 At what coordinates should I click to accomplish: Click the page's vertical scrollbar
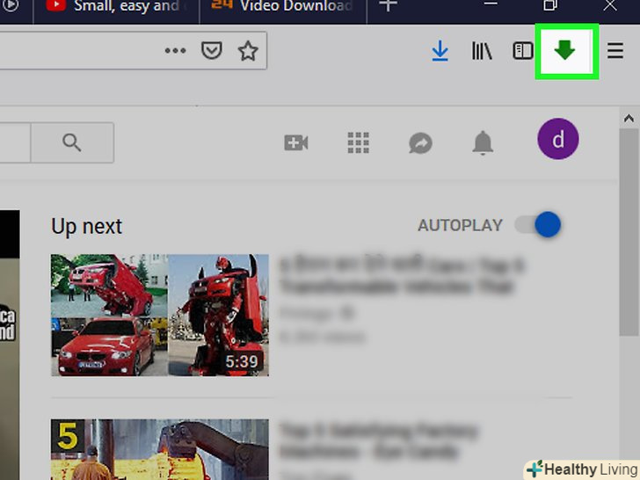click(x=629, y=229)
